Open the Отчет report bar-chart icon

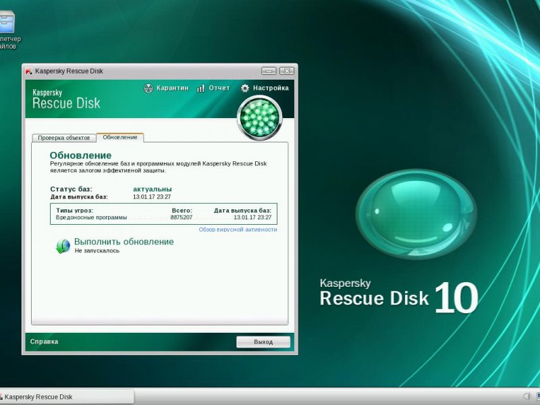[200, 88]
